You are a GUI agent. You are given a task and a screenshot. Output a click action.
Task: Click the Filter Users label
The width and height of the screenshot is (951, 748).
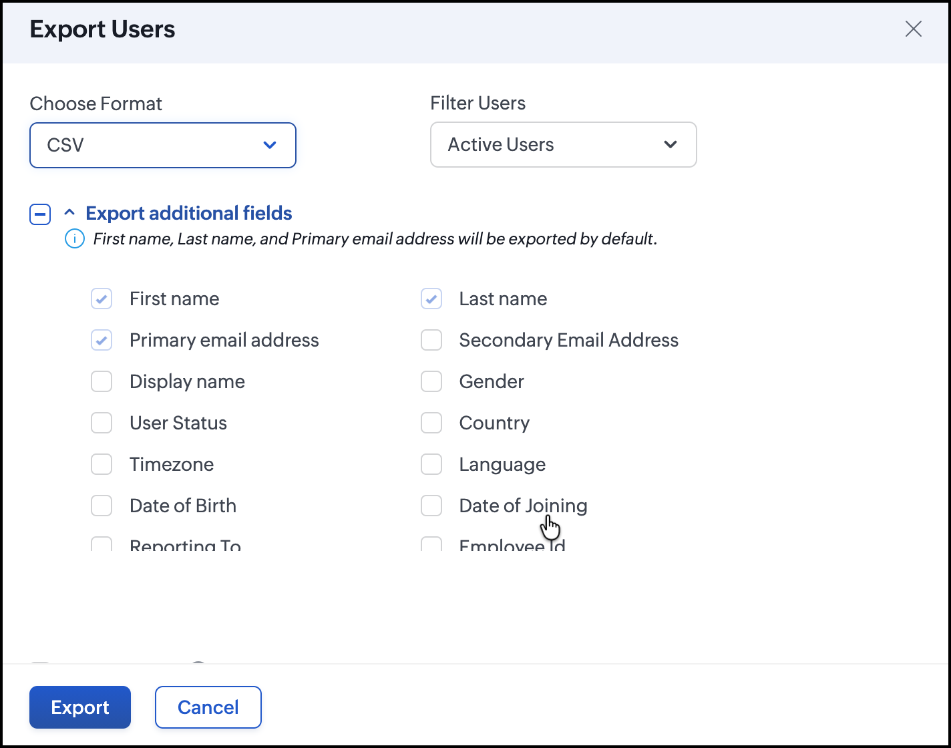pyautogui.click(x=478, y=103)
